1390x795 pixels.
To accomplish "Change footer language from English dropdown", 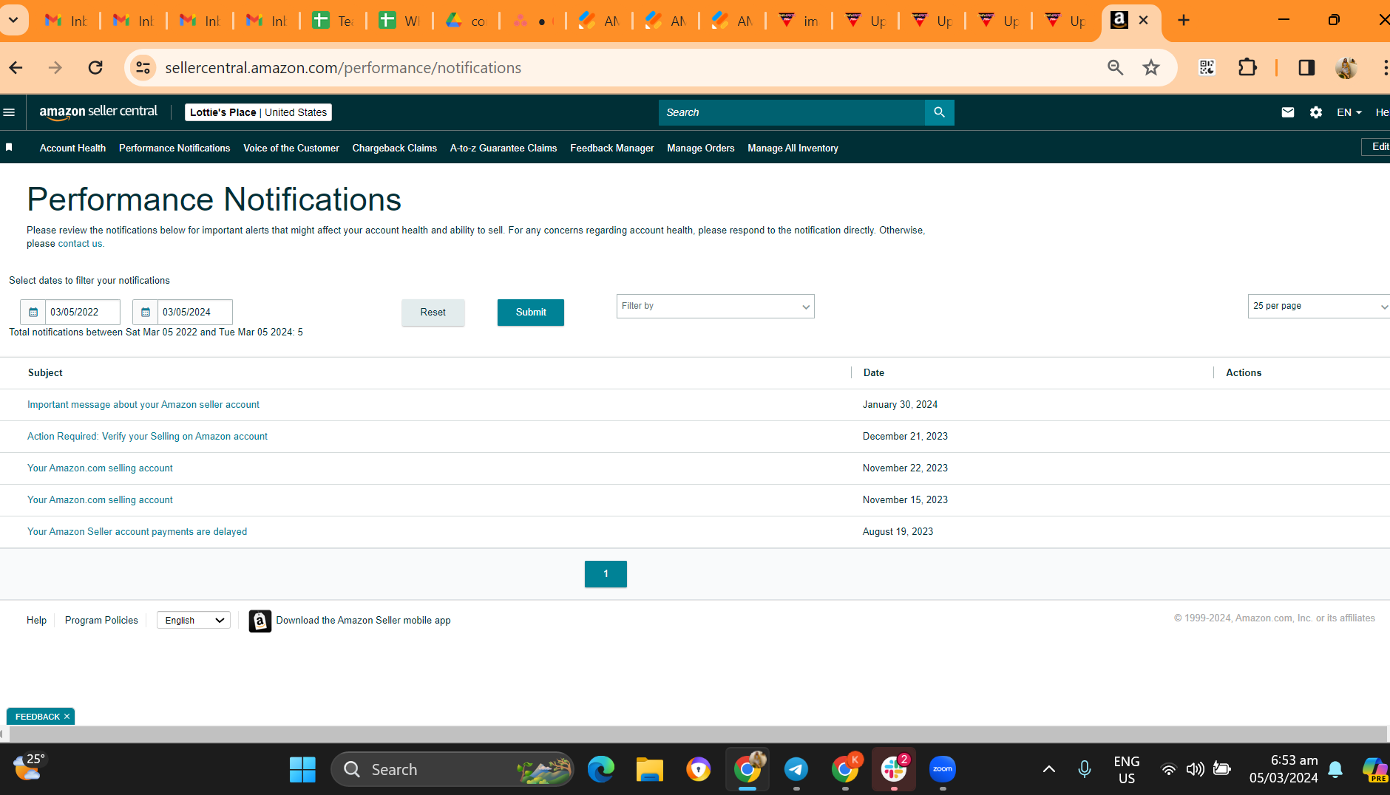I will [x=194, y=620].
